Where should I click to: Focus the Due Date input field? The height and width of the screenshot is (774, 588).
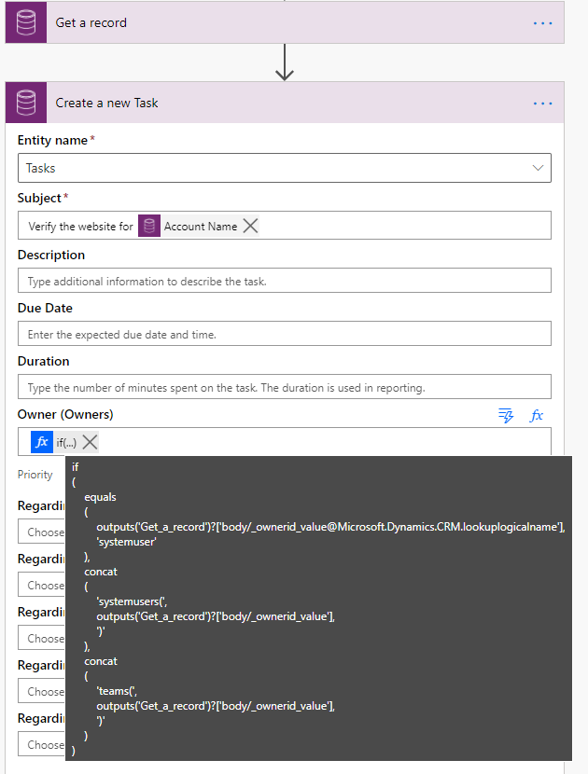[x=285, y=334]
